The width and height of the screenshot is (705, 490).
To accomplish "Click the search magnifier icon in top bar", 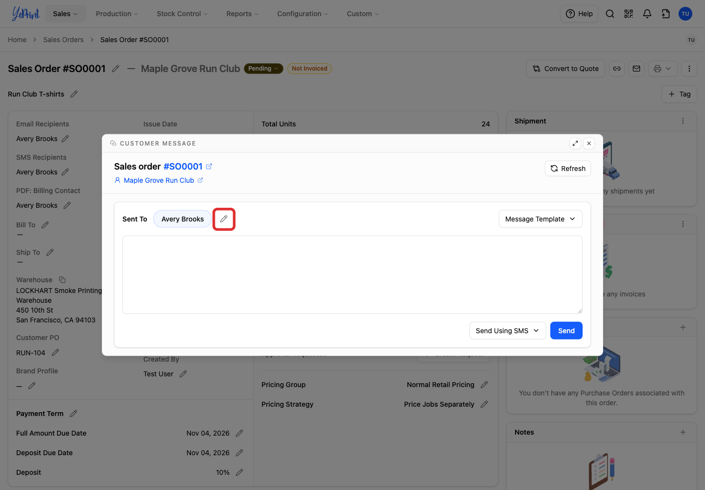I will 610,14.
